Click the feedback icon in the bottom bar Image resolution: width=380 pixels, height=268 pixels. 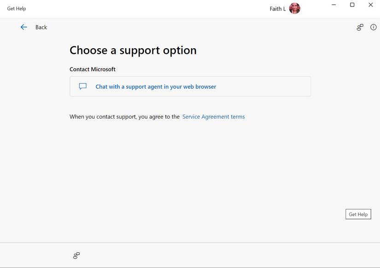tap(76, 256)
